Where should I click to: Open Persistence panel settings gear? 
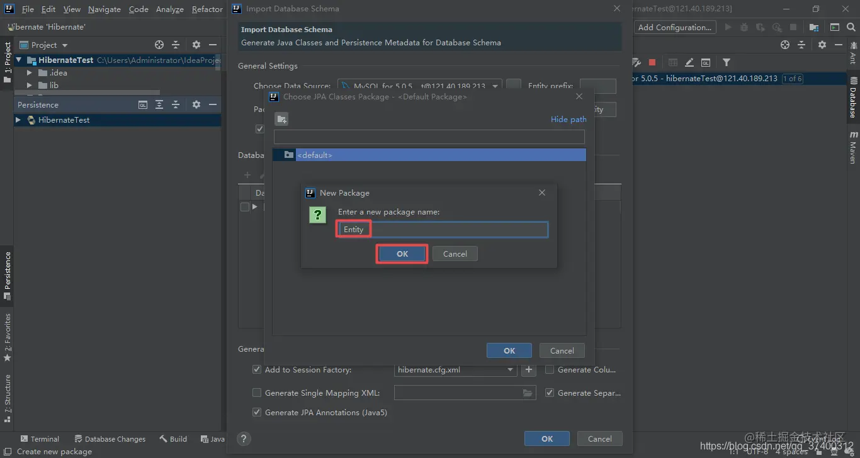tap(196, 104)
